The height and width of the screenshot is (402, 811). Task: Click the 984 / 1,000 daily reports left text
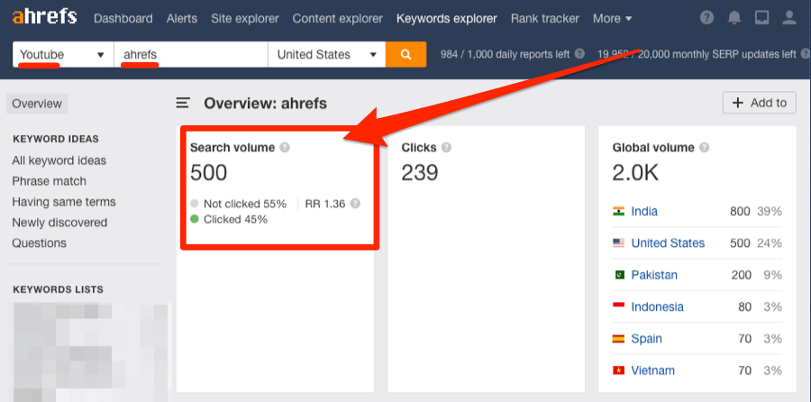click(x=505, y=54)
